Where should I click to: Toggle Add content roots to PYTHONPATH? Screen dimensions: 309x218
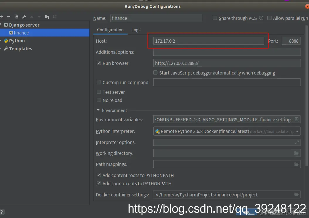[99, 175]
